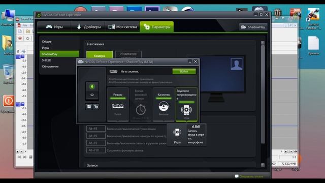Image resolution: width=325 pixels, height=183 pixels.
Task: Select Игры in settings sidebar
Action: (x=45, y=48)
